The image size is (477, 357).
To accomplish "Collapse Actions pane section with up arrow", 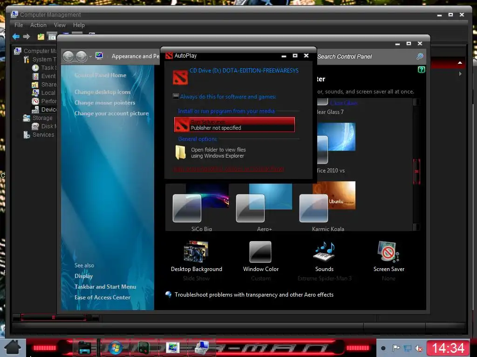I will pyautogui.click(x=460, y=63).
